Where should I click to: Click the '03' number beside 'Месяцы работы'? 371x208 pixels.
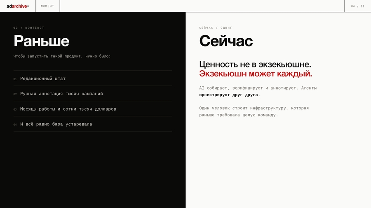(x=15, y=109)
